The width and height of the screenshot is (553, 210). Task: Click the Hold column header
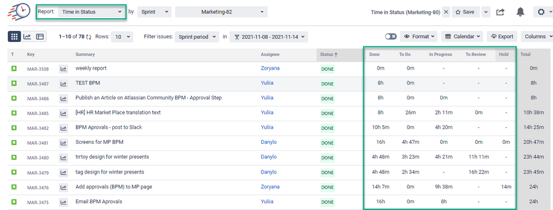pos(504,55)
